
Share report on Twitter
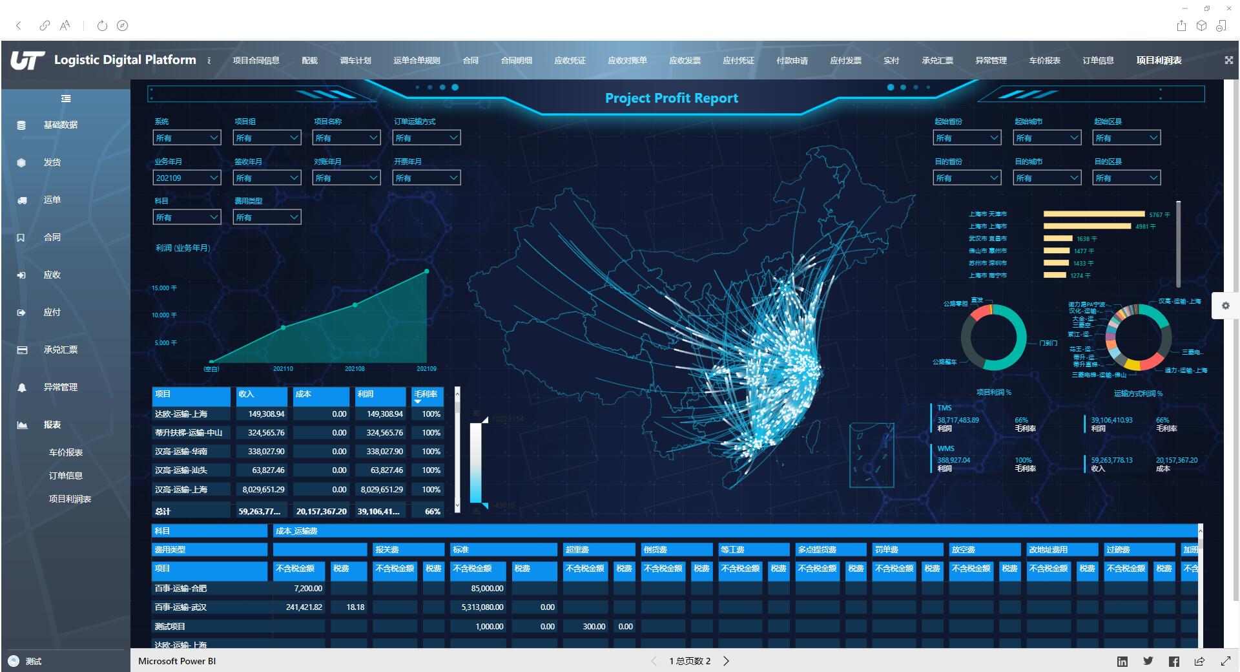click(x=1148, y=661)
